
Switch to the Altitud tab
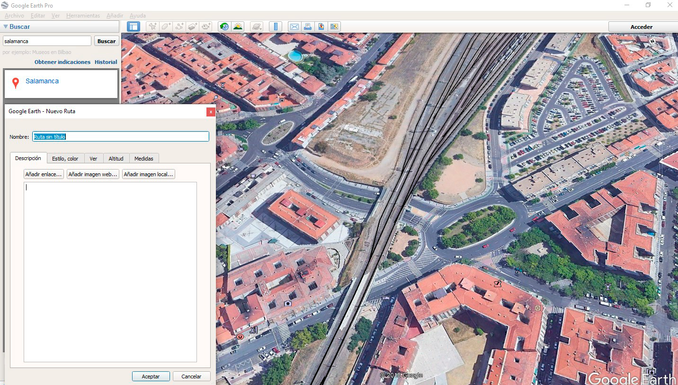(x=116, y=159)
